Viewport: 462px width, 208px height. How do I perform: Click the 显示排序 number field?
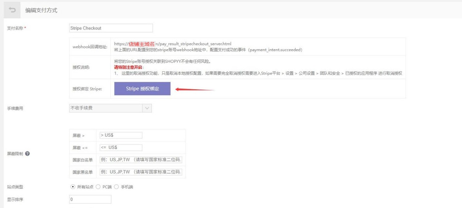point(90,199)
